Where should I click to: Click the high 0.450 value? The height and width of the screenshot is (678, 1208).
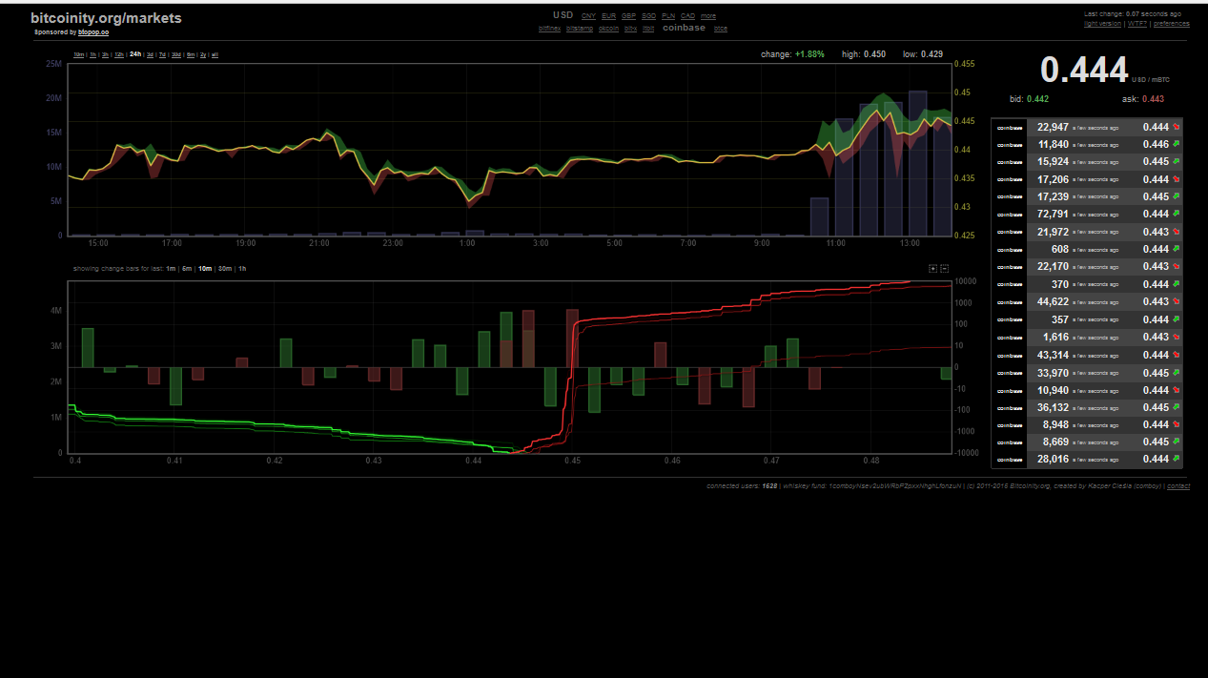click(x=874, y=54)
